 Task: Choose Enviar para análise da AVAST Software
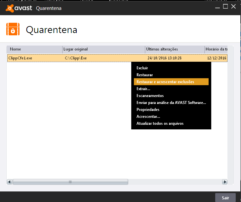(171, 103)
